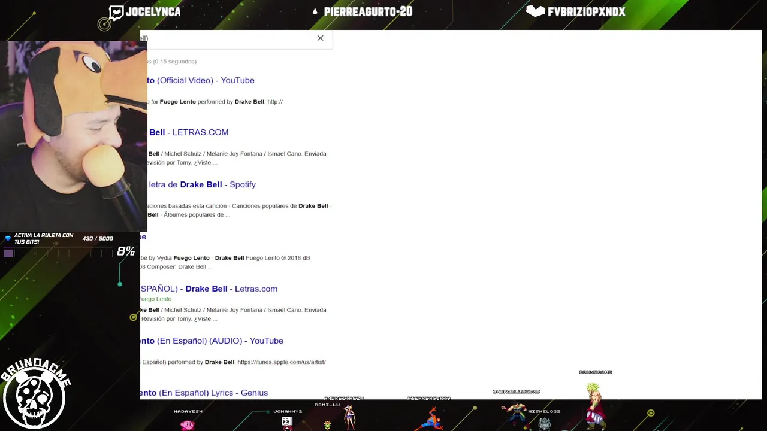The height and width of the screenshot is (431, 767).
Task: Click 'ACTIVA LA RULETA CON TUS BITS!' text
Action: point(43,239)
